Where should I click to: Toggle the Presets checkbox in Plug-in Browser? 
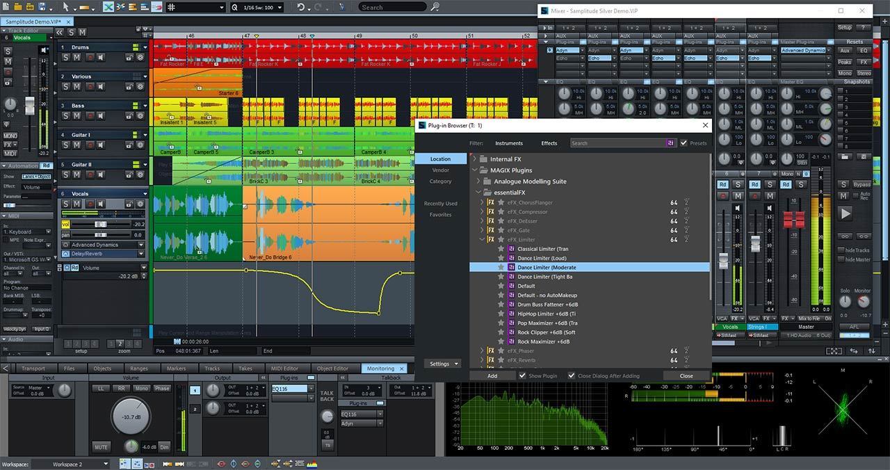click(683, 143)
